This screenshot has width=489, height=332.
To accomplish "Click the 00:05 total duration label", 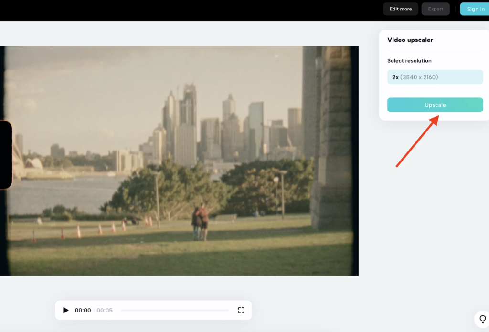I will (x=105, y=311).
